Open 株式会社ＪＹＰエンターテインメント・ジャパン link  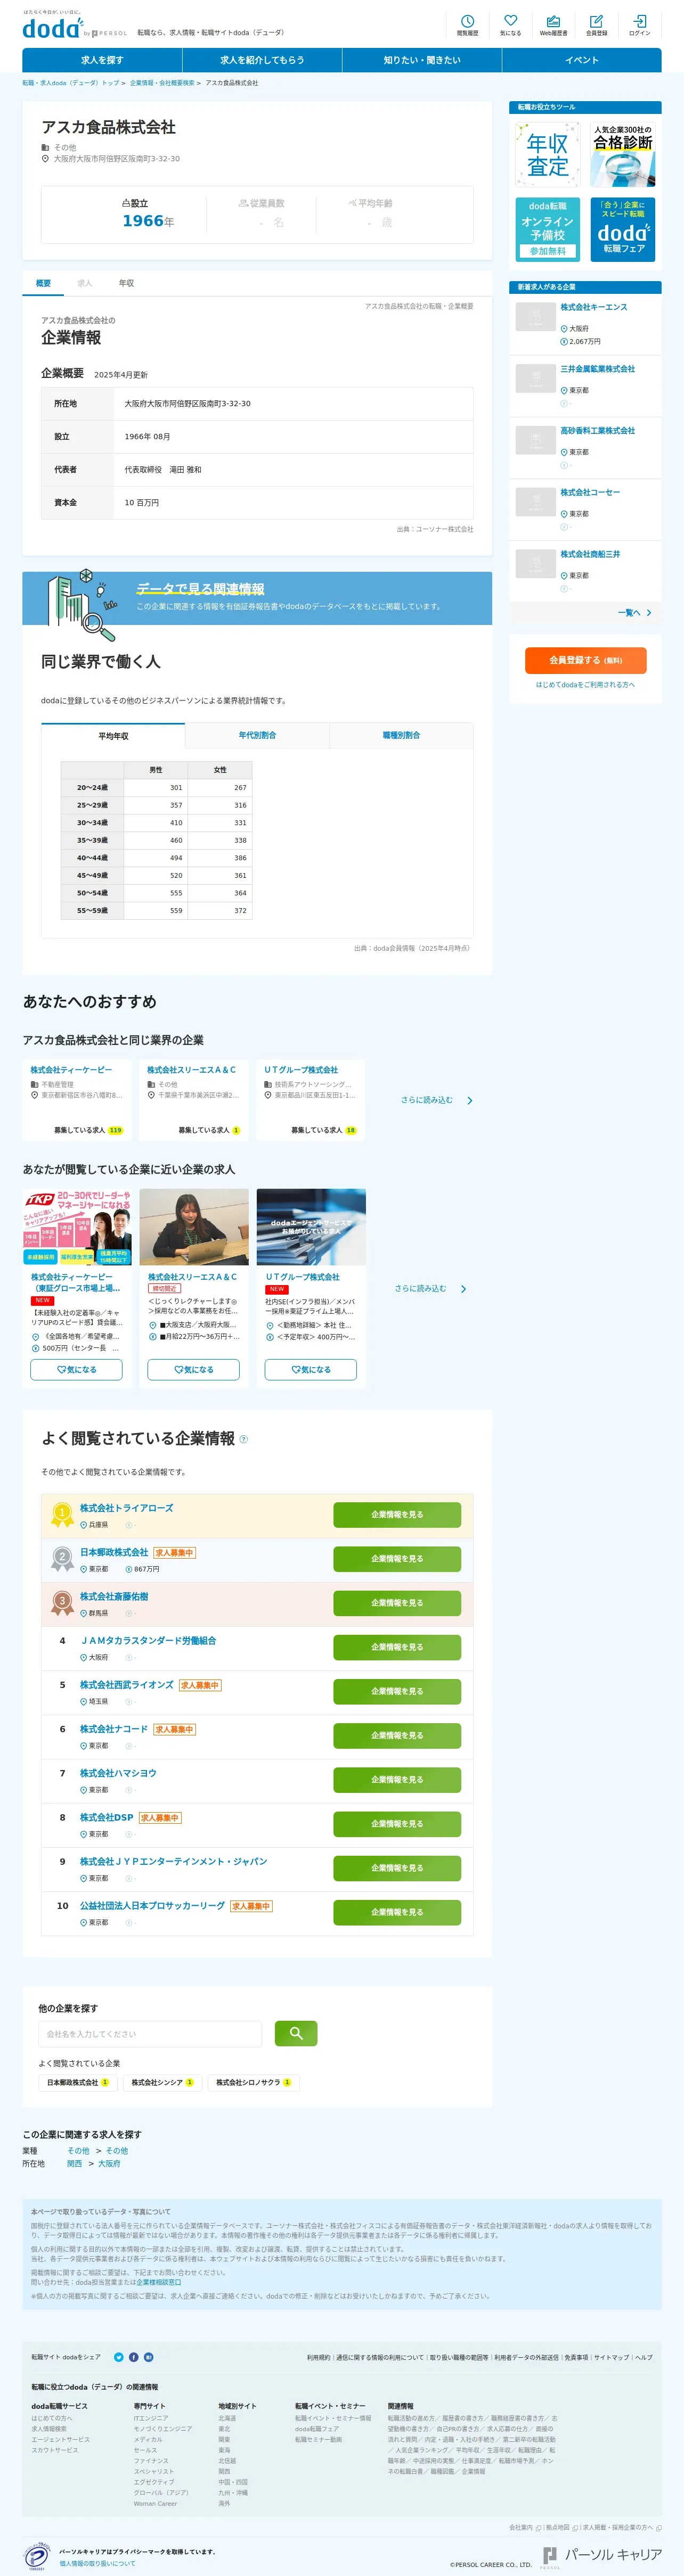pyautogui.click(x=174, y=1862)
